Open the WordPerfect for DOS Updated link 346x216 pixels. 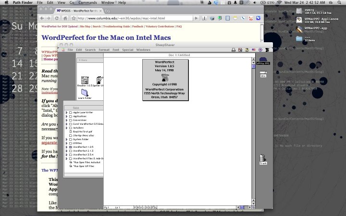click(x=60, y=26)
